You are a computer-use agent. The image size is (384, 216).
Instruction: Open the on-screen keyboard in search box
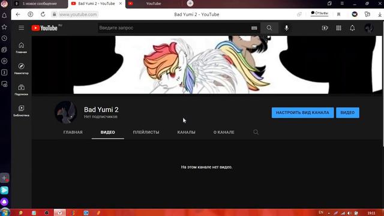click(x=254, y=28)
